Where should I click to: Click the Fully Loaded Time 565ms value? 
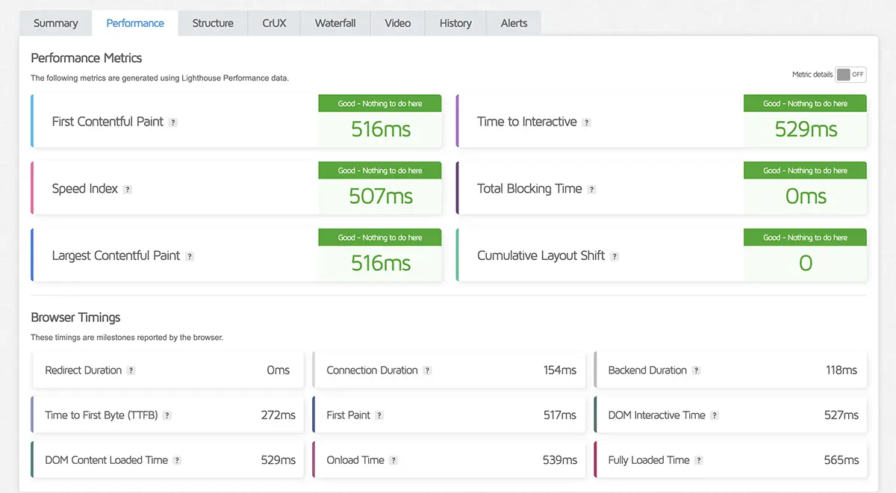click(841, 460)
